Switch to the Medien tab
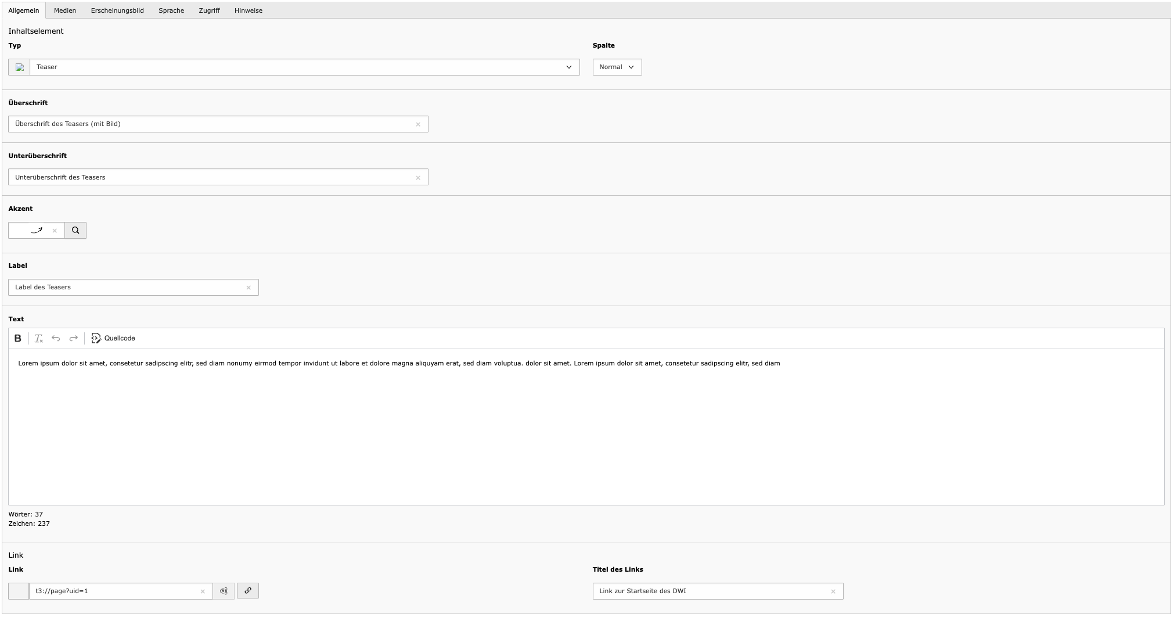This screenshot has height=617, width=1174. click(65, 10)
